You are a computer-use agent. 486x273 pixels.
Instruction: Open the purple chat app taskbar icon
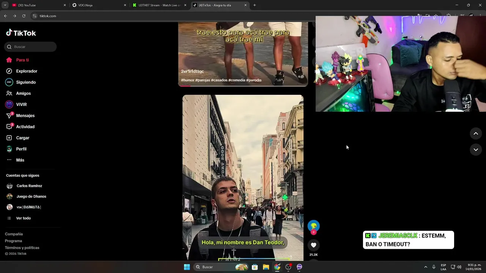tap(299, 267)
